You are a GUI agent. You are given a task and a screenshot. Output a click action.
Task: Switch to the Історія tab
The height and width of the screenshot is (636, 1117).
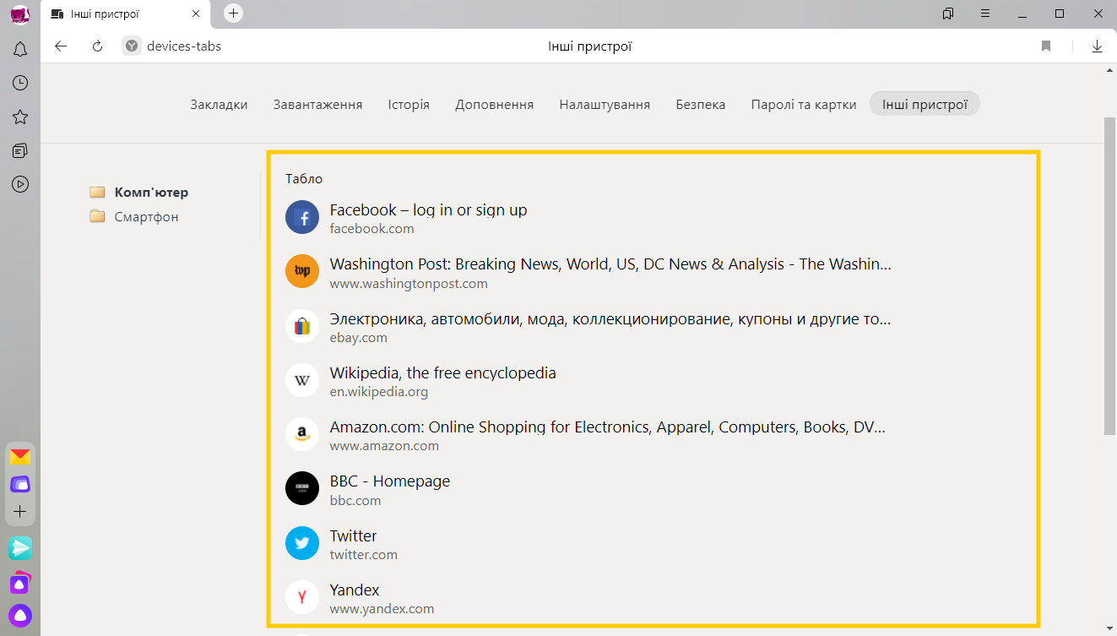[409, 105]
